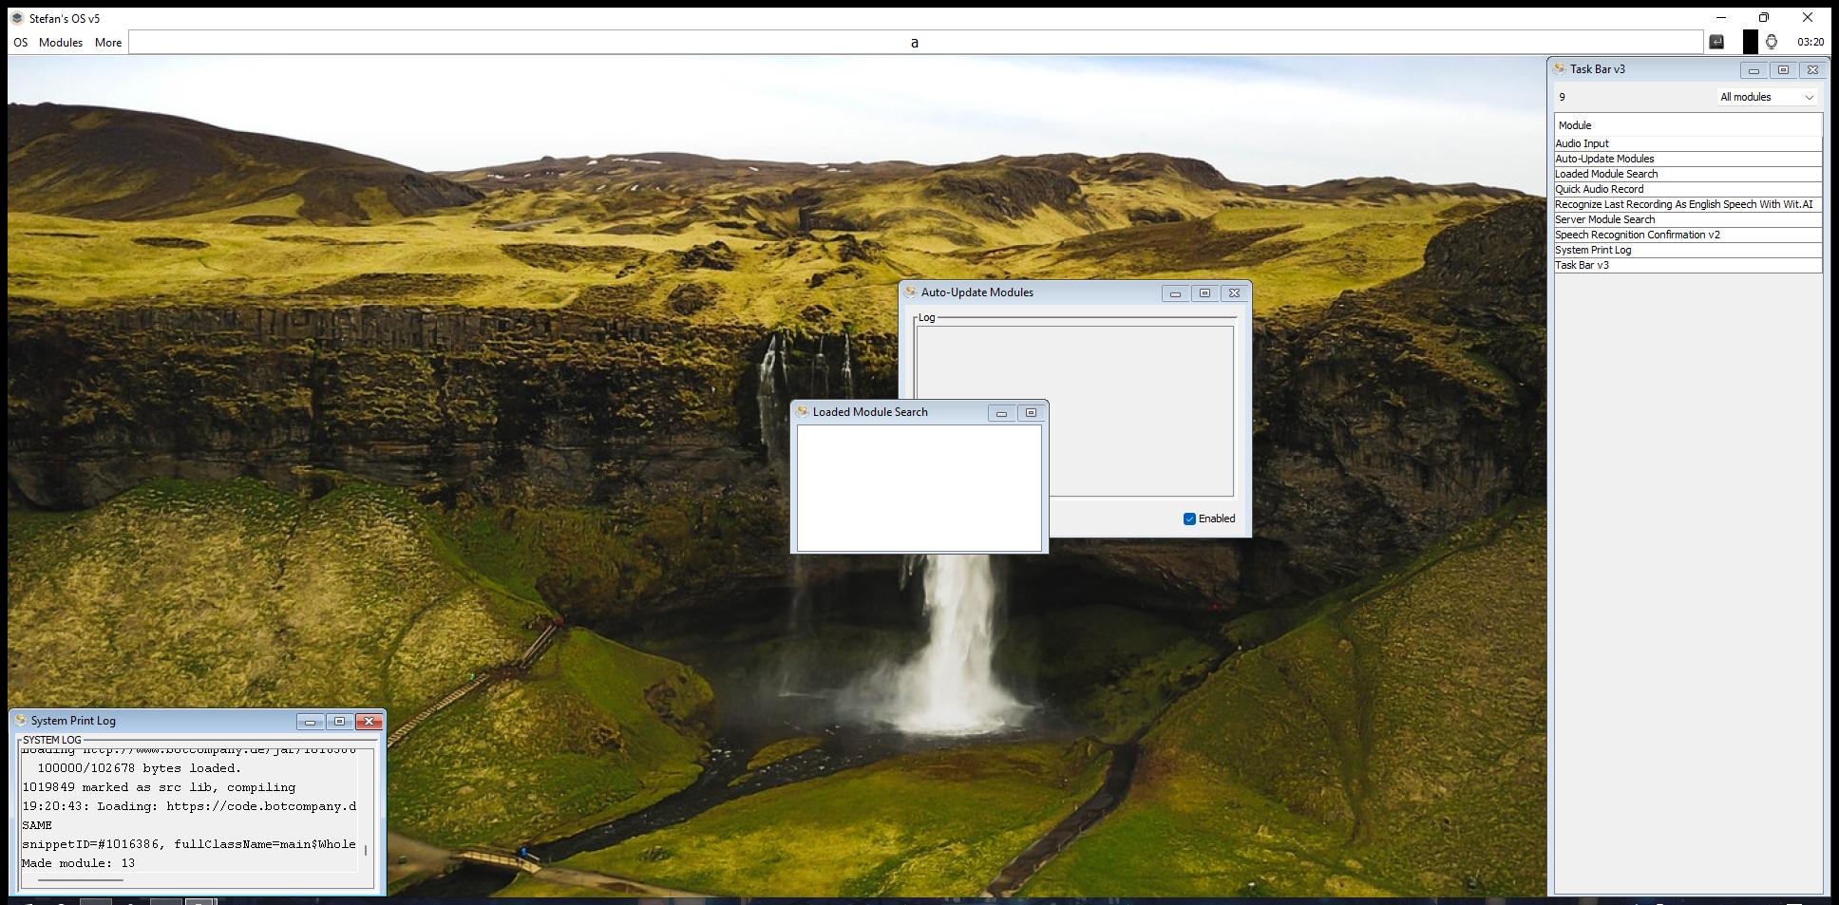Click the System Print Log window icon
The height and width of the screenshot is (905, 1839).
point(20,721)
